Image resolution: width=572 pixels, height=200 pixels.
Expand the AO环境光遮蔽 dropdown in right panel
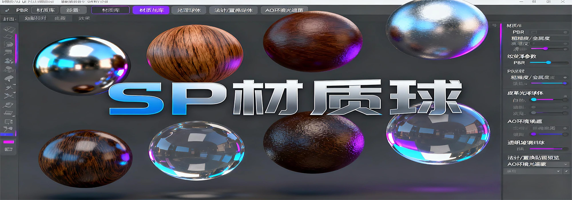565,164
